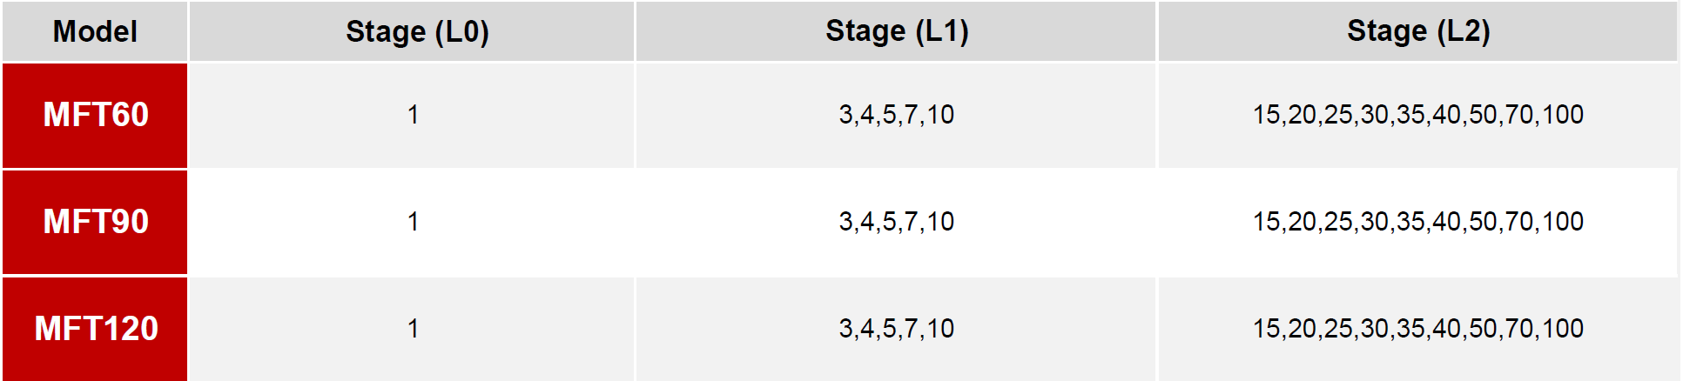Click MFT60 Stage L2 ratio list
Screen dimensions: 1683x381
pyautogui.click(x=1417, y=115)
